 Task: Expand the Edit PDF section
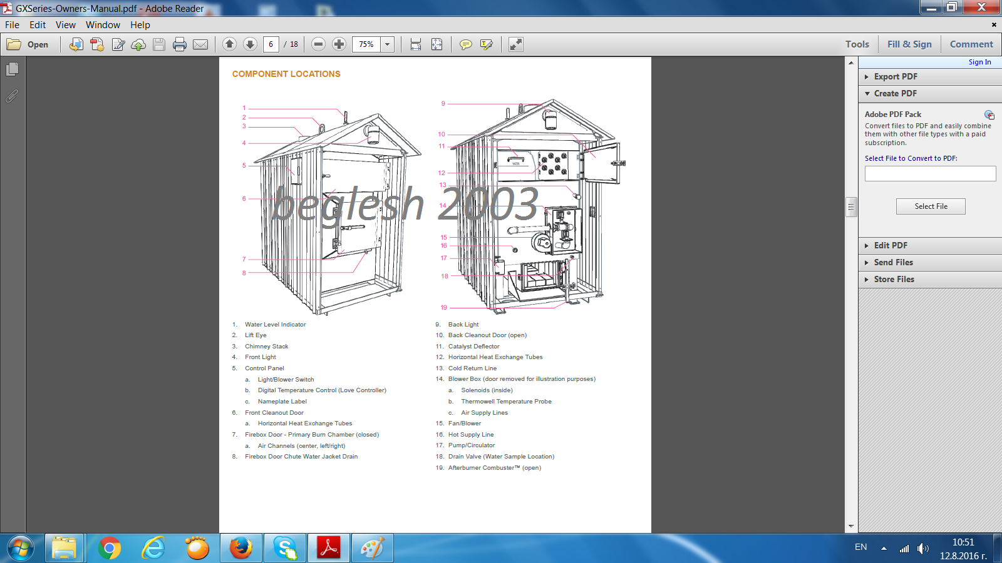tap(891, 245)
